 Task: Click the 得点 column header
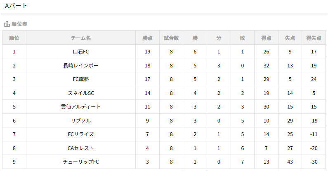(x=266, y=38)
